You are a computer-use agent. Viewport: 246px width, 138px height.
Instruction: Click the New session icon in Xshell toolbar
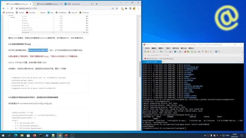145,52
